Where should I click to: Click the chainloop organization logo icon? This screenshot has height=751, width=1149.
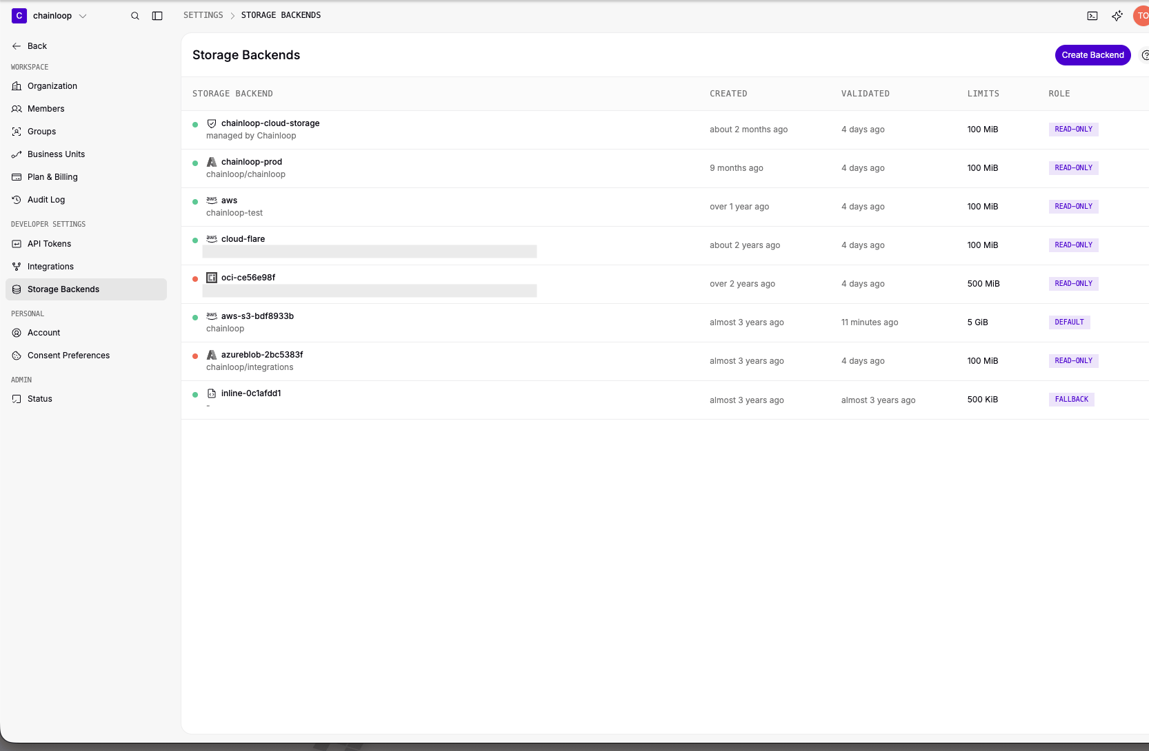[19, 16]
